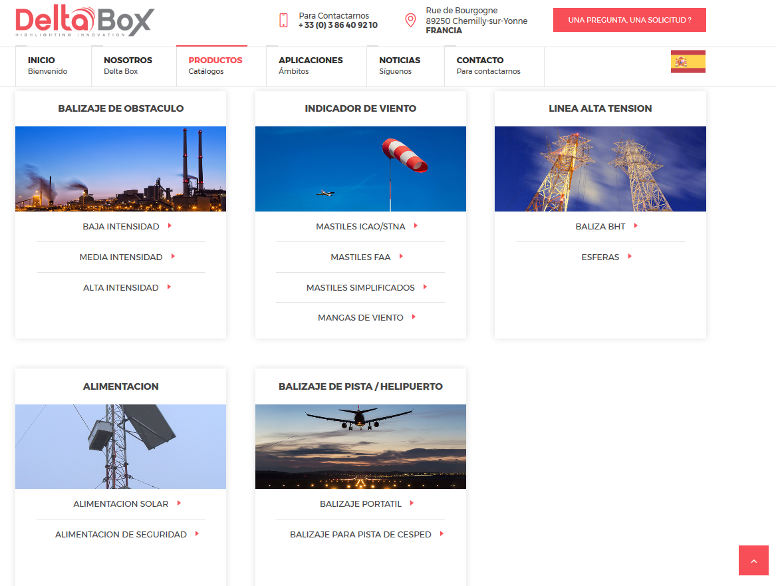Click the LINEA ALTA TENSION pylons image
Image resolution: width=776 pixels, height=586 pixels.
(600, 168)
